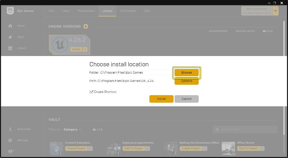
Task: Expand the arrow beside Install on 4.26.2
Action: [x=85, y=49]
